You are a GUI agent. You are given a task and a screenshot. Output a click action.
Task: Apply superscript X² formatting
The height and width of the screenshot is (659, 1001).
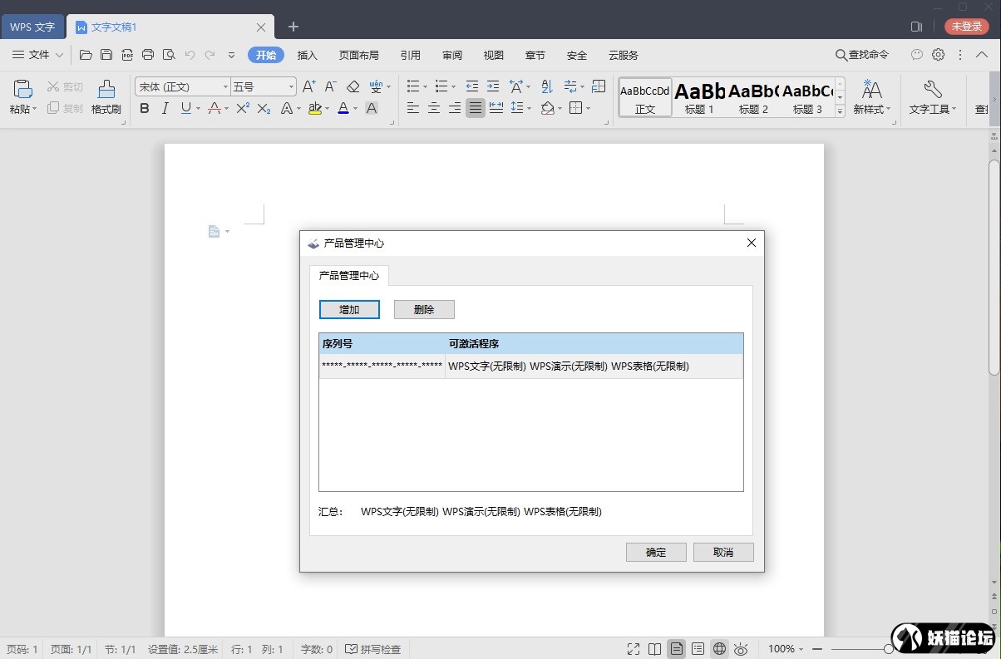243,108
